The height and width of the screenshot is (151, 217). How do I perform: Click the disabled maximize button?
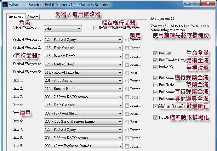[196, 3]
